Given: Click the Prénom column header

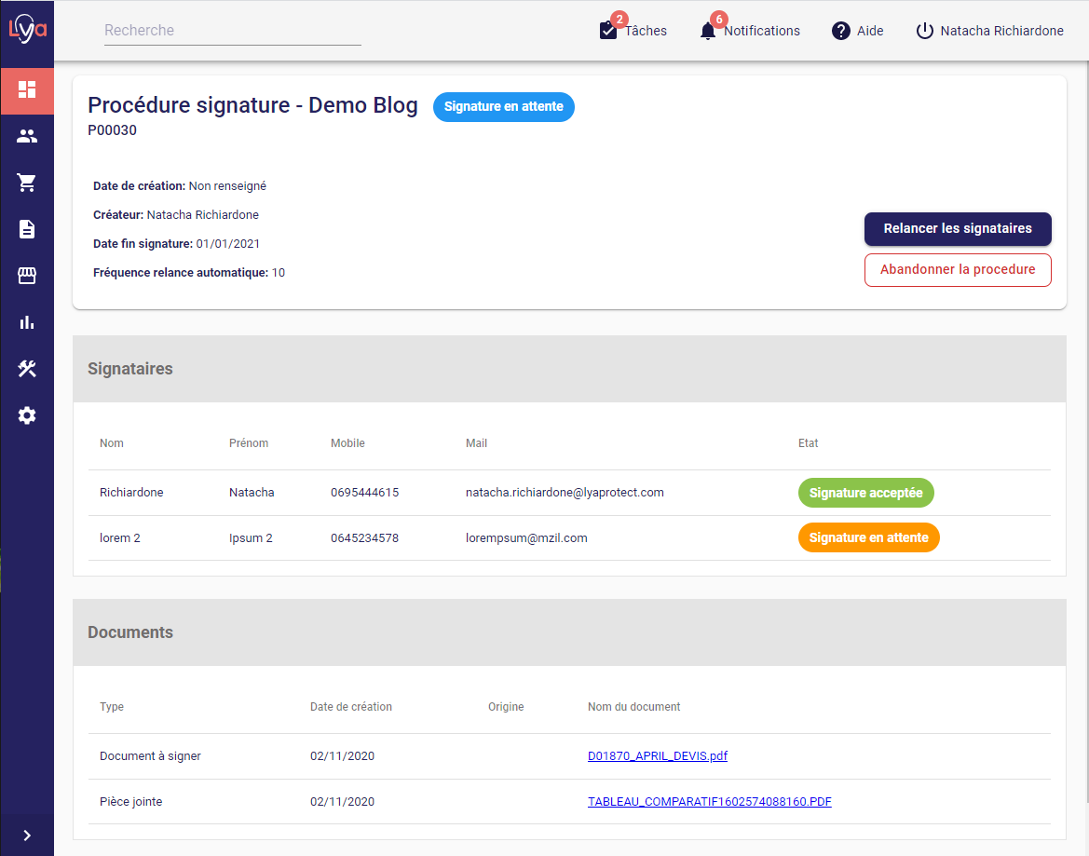Looking at the screenshot, I should coord(249,443).
